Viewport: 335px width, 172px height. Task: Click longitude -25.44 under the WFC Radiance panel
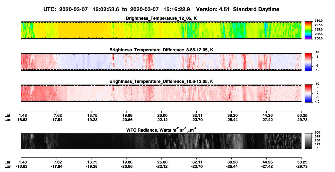tap(231, 166)
